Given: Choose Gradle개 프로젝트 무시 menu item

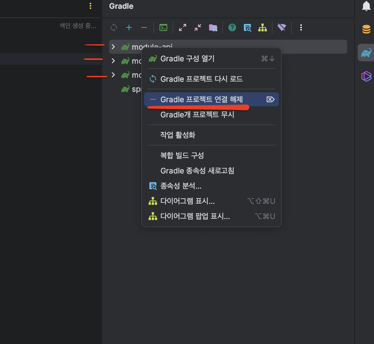Looking at the screenshot, I should pos(212,115).
